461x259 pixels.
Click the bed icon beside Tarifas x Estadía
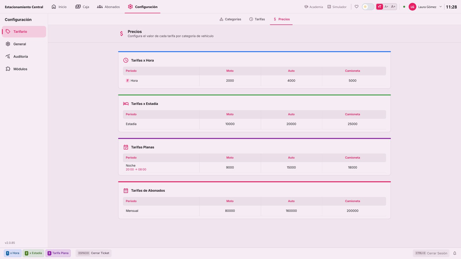[126, 104]
